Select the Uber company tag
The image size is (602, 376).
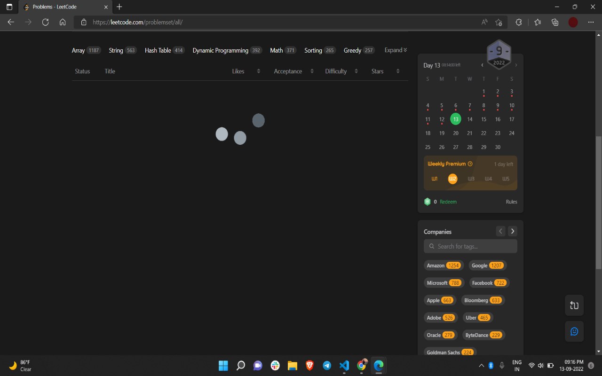478,318
